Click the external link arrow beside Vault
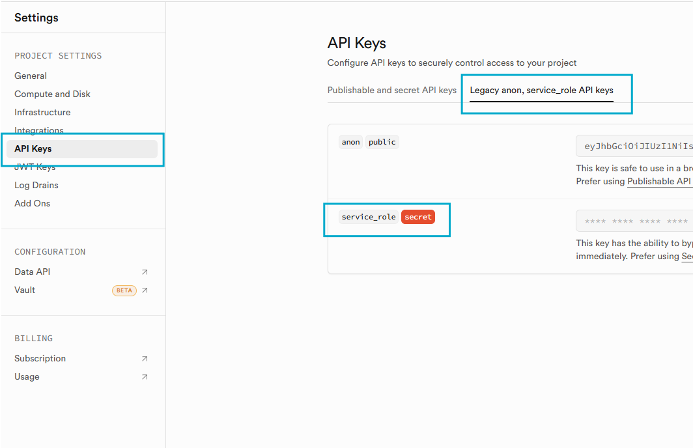 144,290
